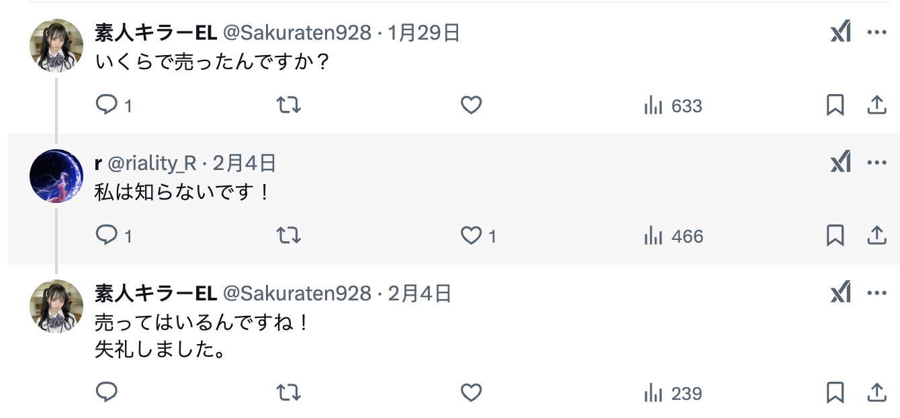Share the first tweet from Sakuraten928
Viewport: 900px width, 418px height.
click(x=877, y=106)
